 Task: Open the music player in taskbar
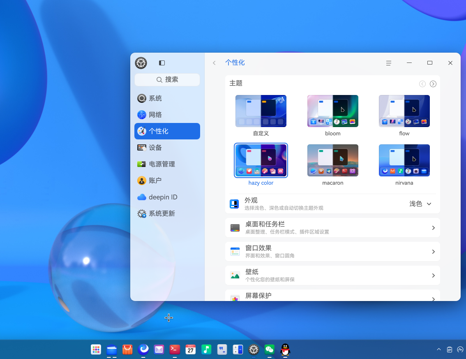(206, 350)
